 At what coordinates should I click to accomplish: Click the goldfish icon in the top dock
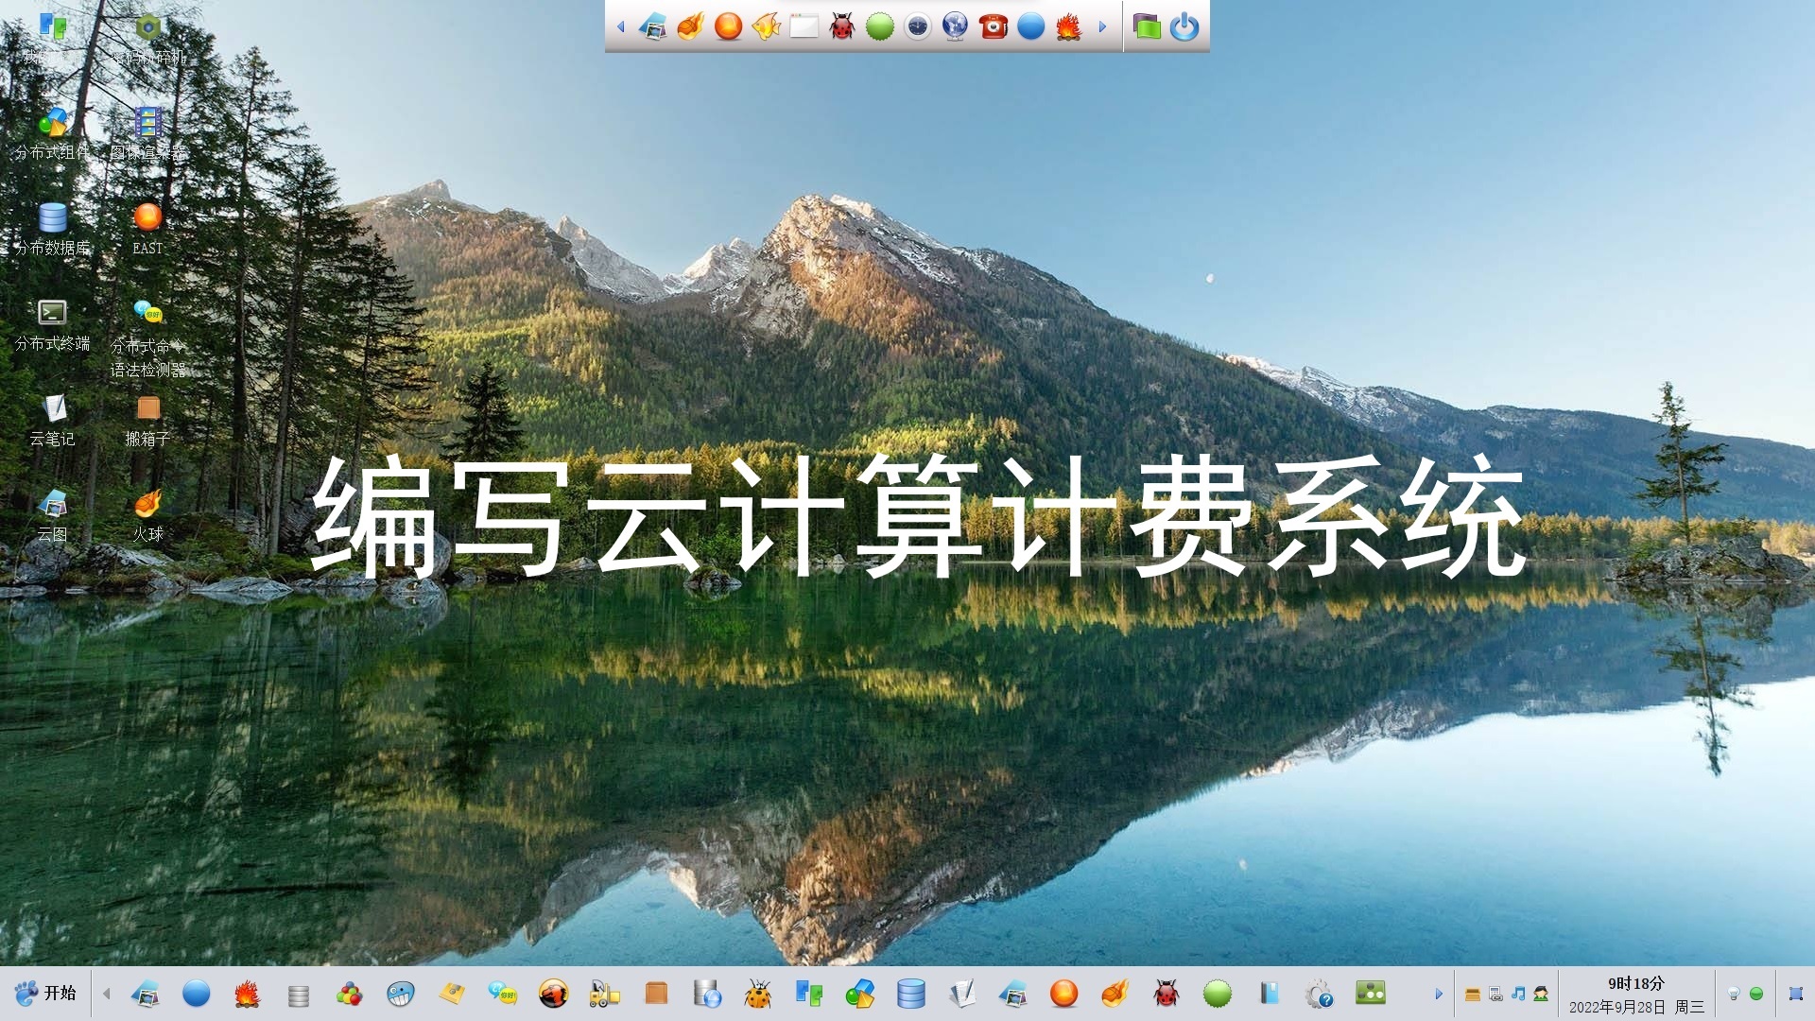(766, 27)
